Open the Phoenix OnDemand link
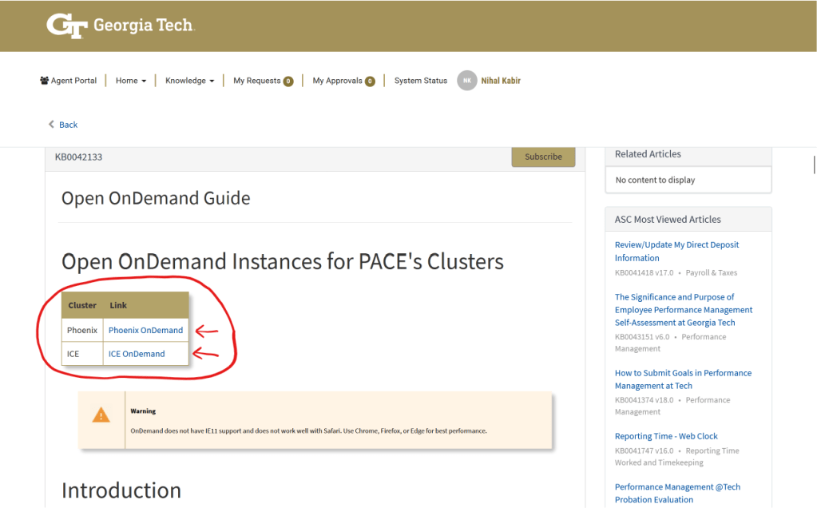 coord(145,330)
